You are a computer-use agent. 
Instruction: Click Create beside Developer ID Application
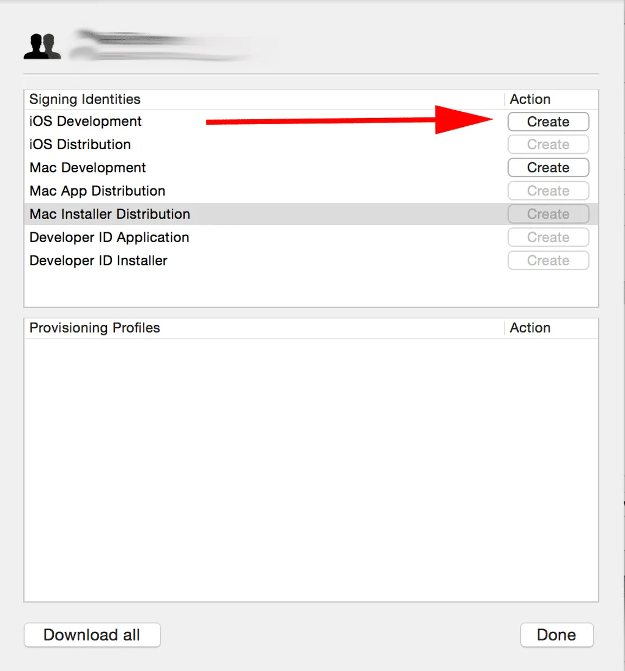pyautogui.click(x=548, y=238)
